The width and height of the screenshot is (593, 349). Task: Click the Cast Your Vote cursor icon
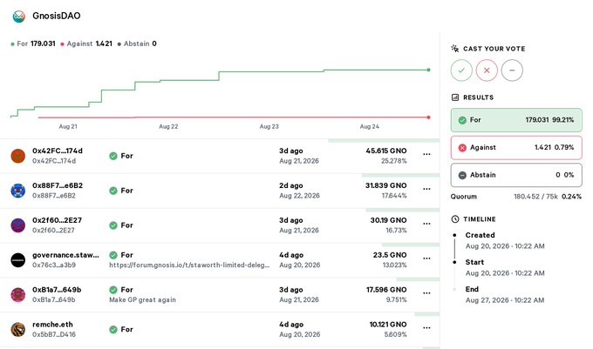(x=455, y=48)
